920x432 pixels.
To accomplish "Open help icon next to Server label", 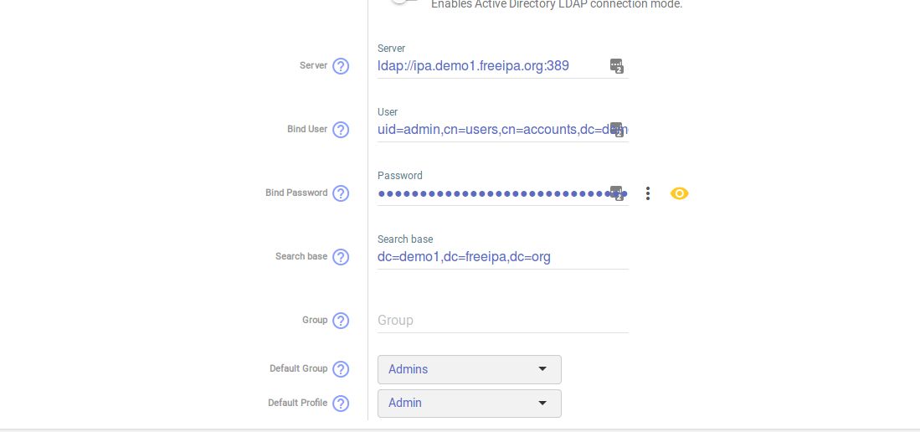I will click(341, 66).
